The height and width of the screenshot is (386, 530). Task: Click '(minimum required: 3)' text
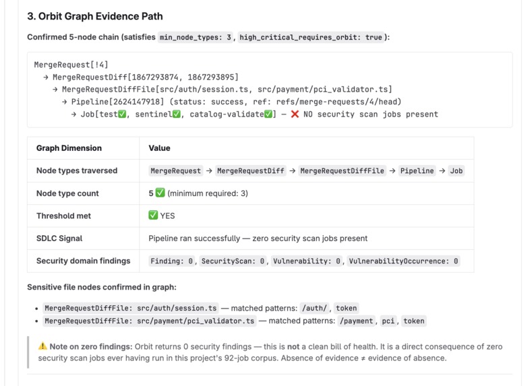tap(208, 193)
